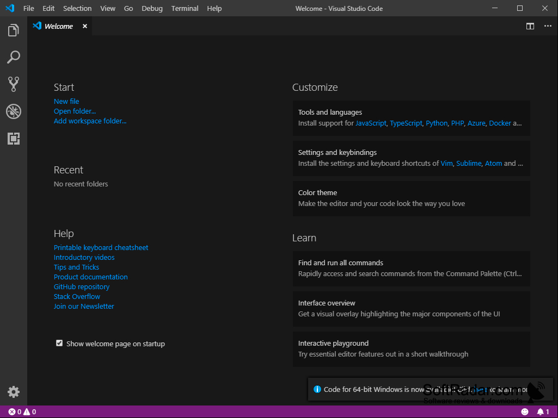Click the feedback smiley icon

pyautogui.click(x=525, y=411)
